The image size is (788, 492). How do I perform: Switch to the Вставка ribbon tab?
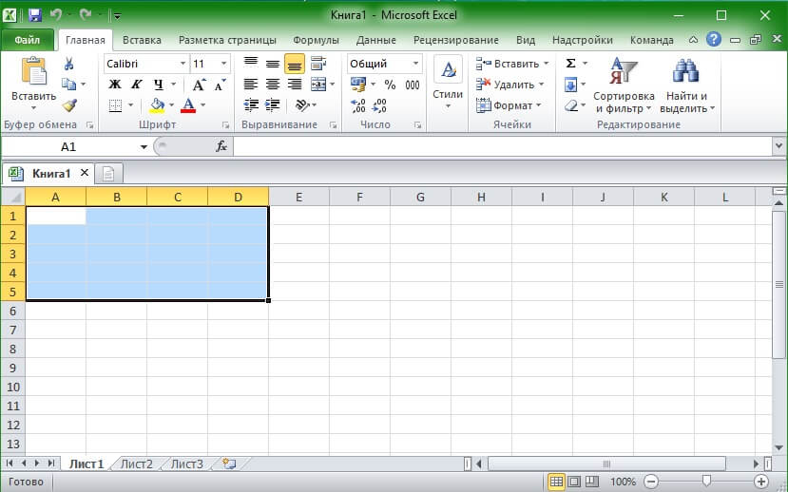(x=142, y=40)
